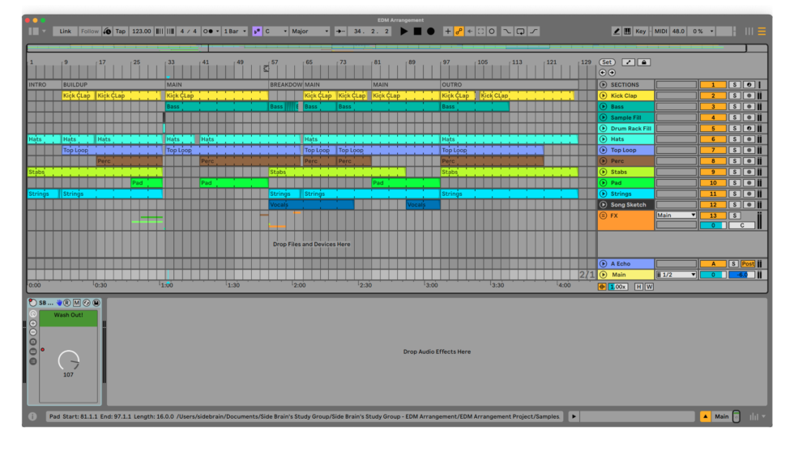Toggle the Optimize Arrangement Height H button
The height and width of the screenshot is (456, 794).
click(638, 287)
